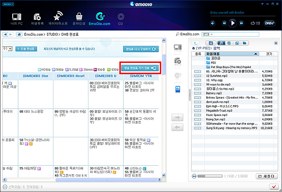Click the rebuild schedule button
This screenshot has height=192, width=282.
[x=141, y=49]
